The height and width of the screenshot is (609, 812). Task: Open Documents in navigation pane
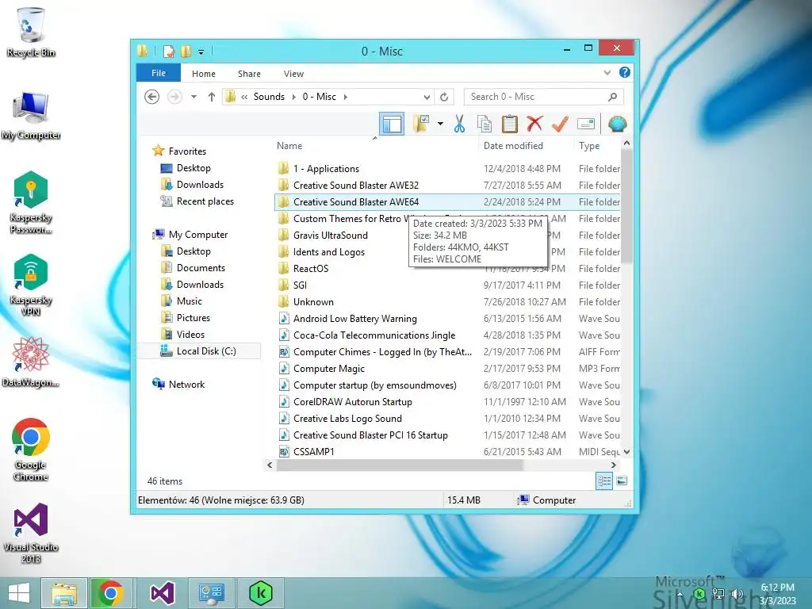pyautogui.click(x=201, y=268)
